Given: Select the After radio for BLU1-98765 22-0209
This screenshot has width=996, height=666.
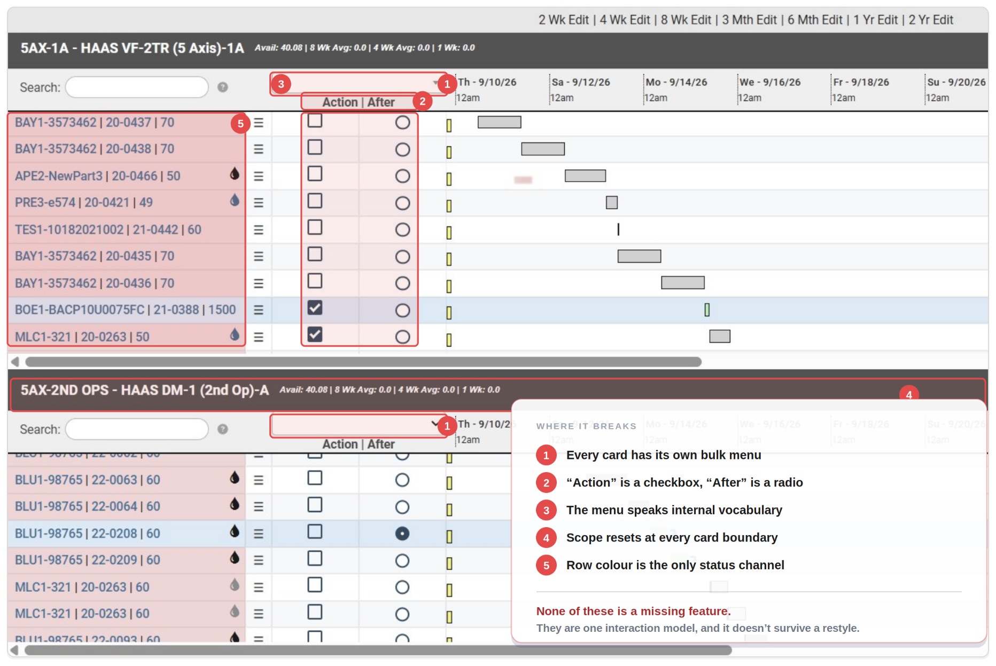Looking at the screenshot, I should point(402,560).
